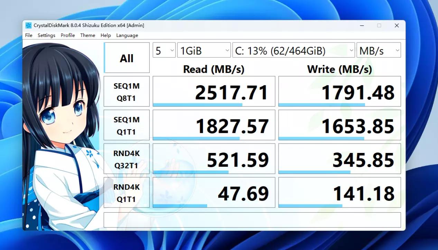
Task: Open the Settings menu
Action: pos(46,35)
